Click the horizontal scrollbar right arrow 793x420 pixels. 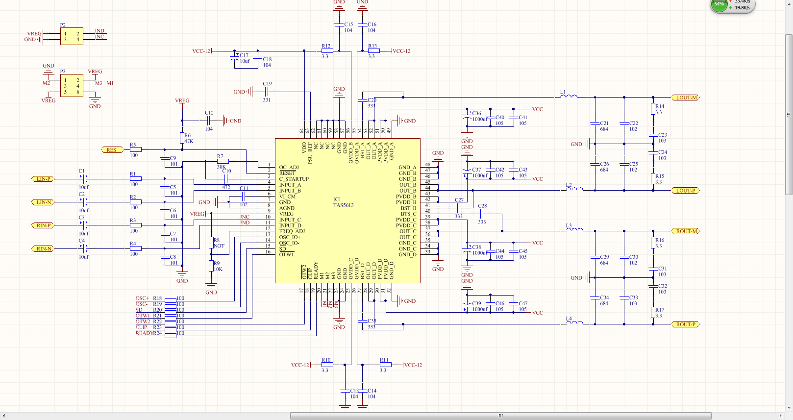point(781,416)
